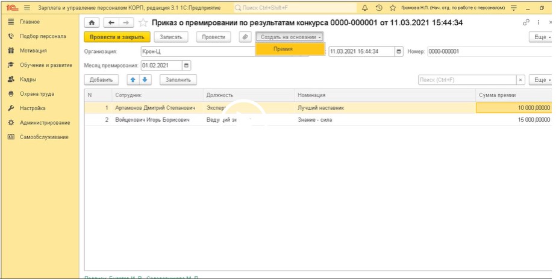This screenshot has height=279, width=556.
Task: Open the Кадры section in sidebar
Action: (28, 80)
